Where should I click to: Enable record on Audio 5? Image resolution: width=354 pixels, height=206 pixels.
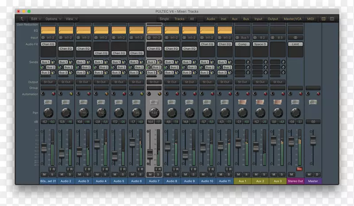124,169
